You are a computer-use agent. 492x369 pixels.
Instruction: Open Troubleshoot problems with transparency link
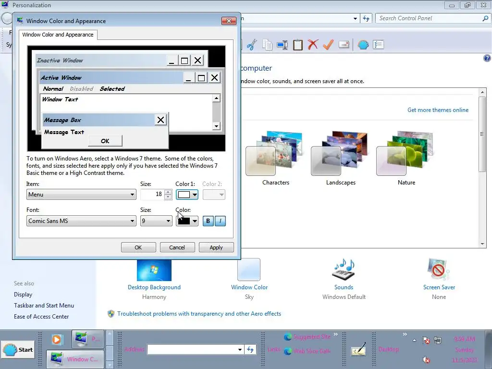point(199,313)
